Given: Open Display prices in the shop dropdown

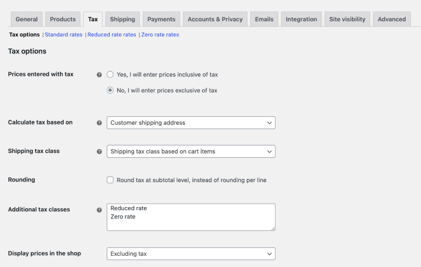Looking at the screenshot, I should pos(191,254).
